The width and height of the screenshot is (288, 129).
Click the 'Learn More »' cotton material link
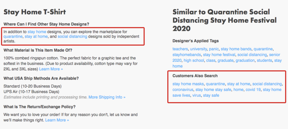tap(51, 69)
